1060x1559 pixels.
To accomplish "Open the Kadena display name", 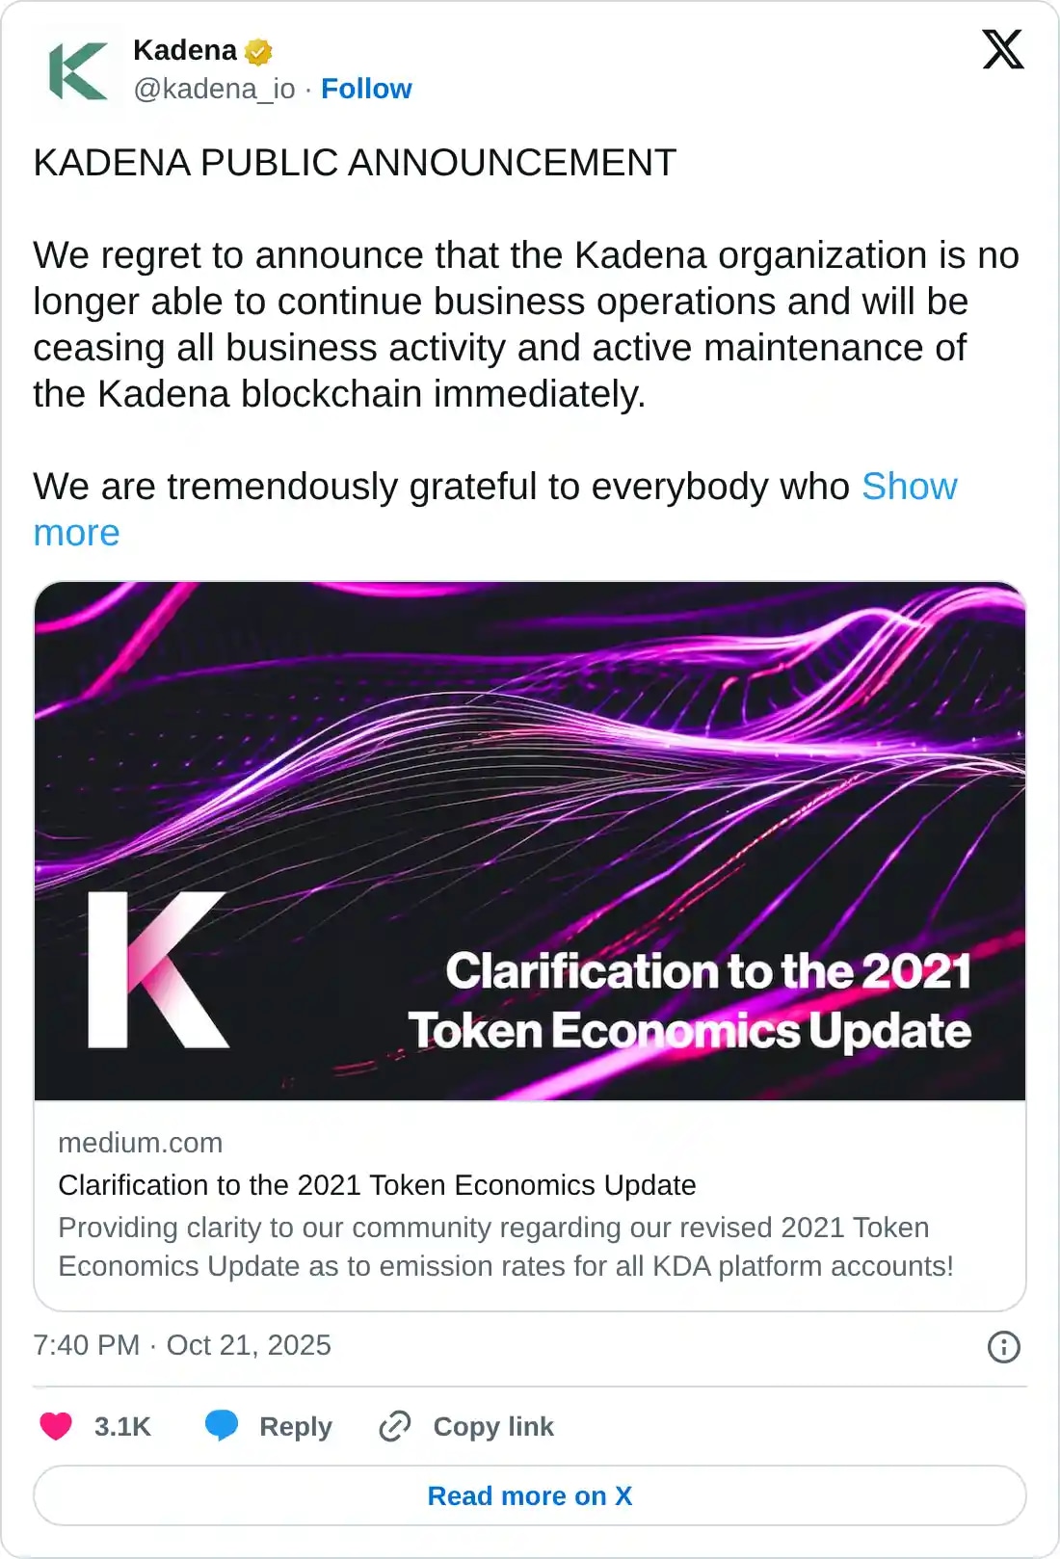I will (185, 50).
